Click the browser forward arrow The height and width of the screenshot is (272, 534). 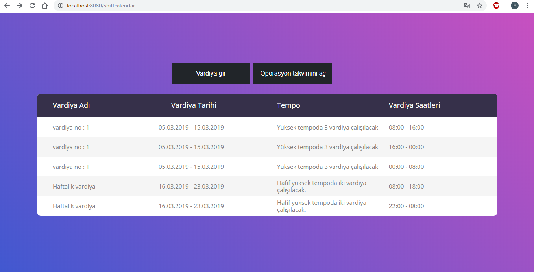[x=20, y=6]
